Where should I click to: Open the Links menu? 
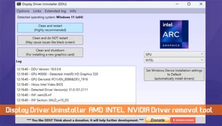click(37, 11)
